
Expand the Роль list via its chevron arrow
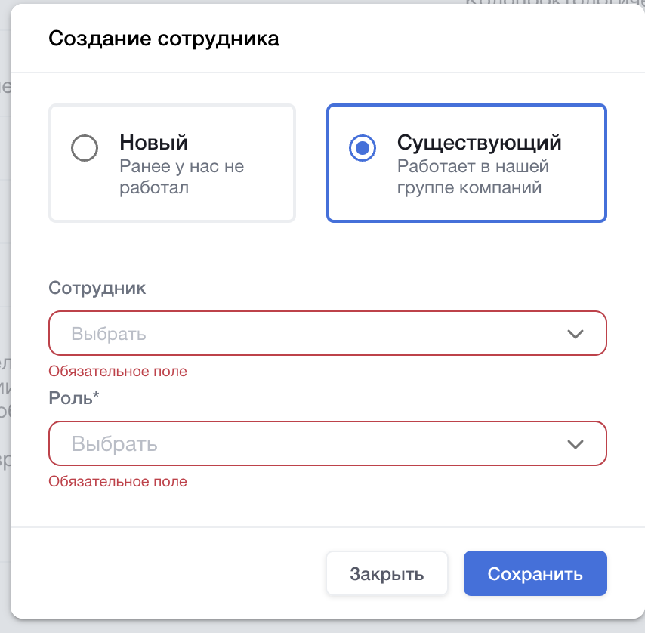[x=576, y=443]
